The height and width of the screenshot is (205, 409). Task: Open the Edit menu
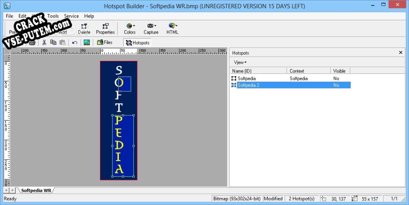point(22,16)
